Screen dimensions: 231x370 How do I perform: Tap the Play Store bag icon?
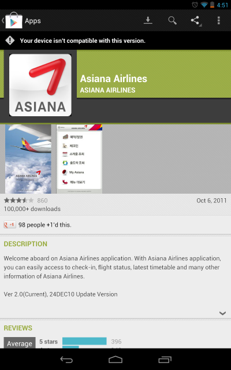14,21
